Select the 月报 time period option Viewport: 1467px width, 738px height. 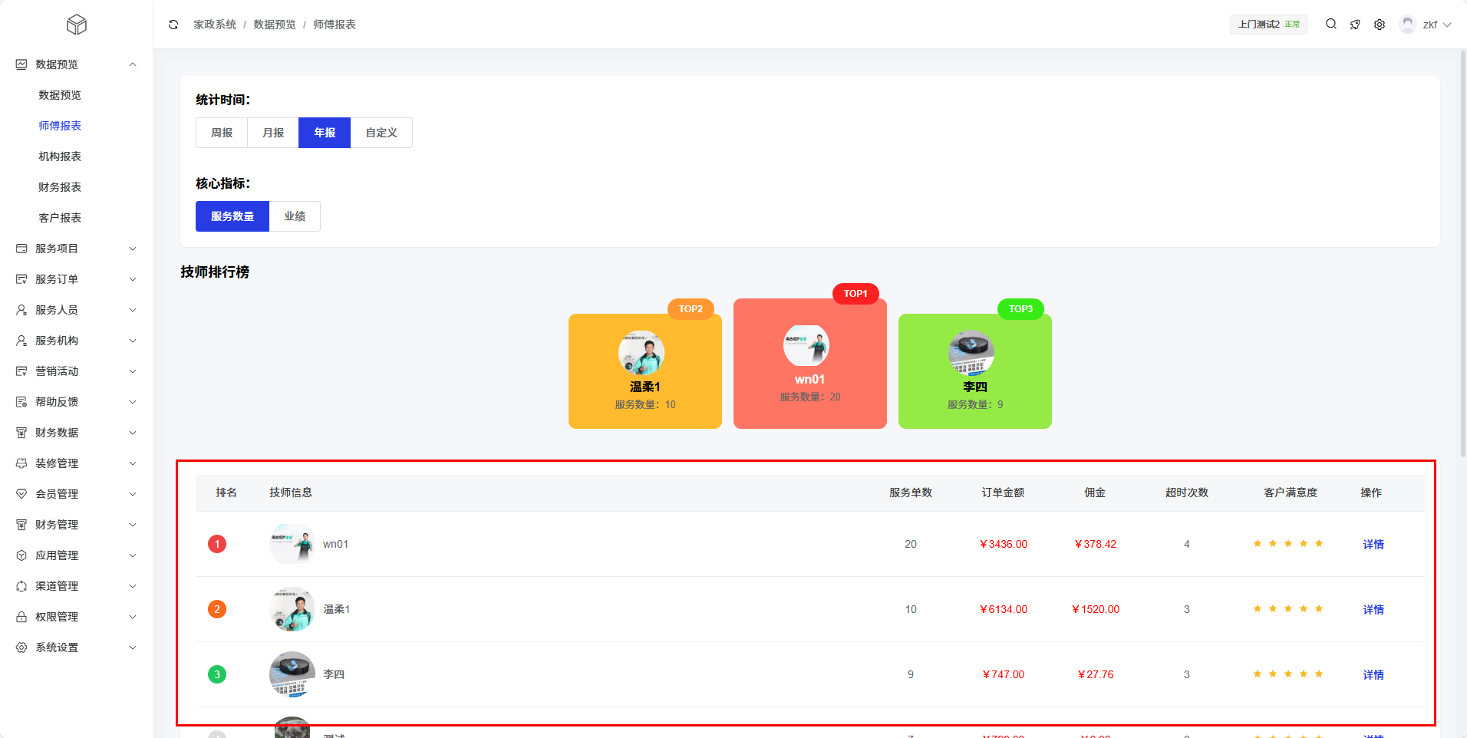tap(273, 133)
